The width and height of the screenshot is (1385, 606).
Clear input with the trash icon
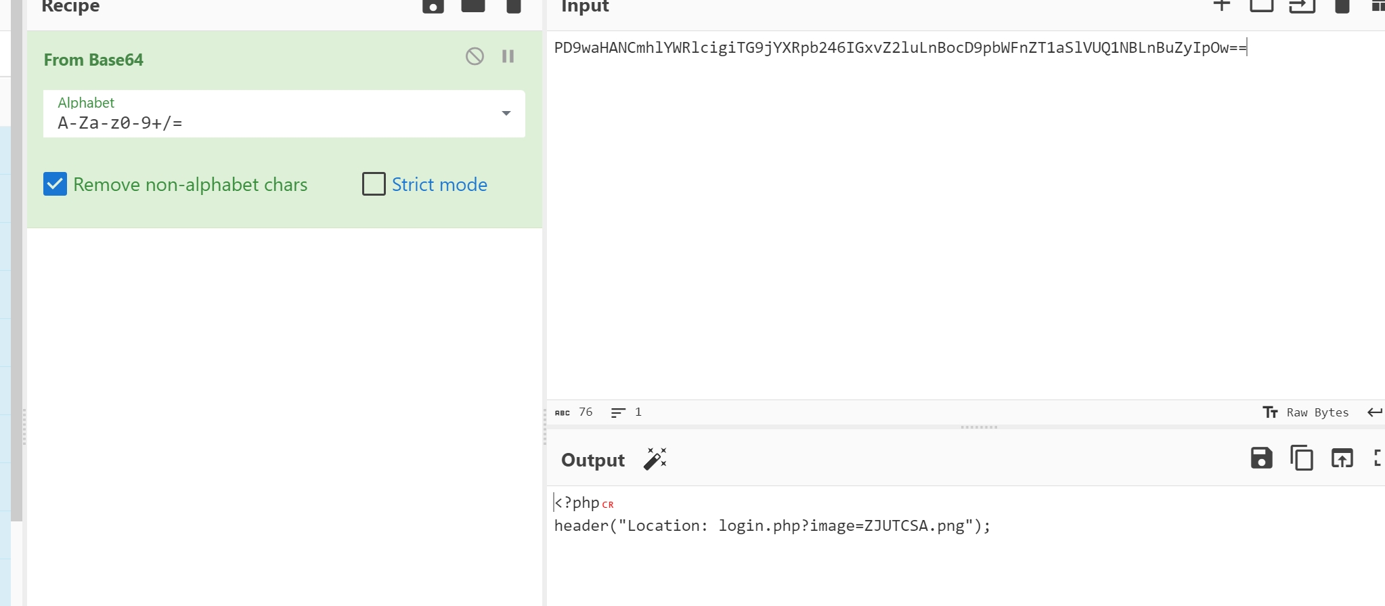tap(1342, 6)
